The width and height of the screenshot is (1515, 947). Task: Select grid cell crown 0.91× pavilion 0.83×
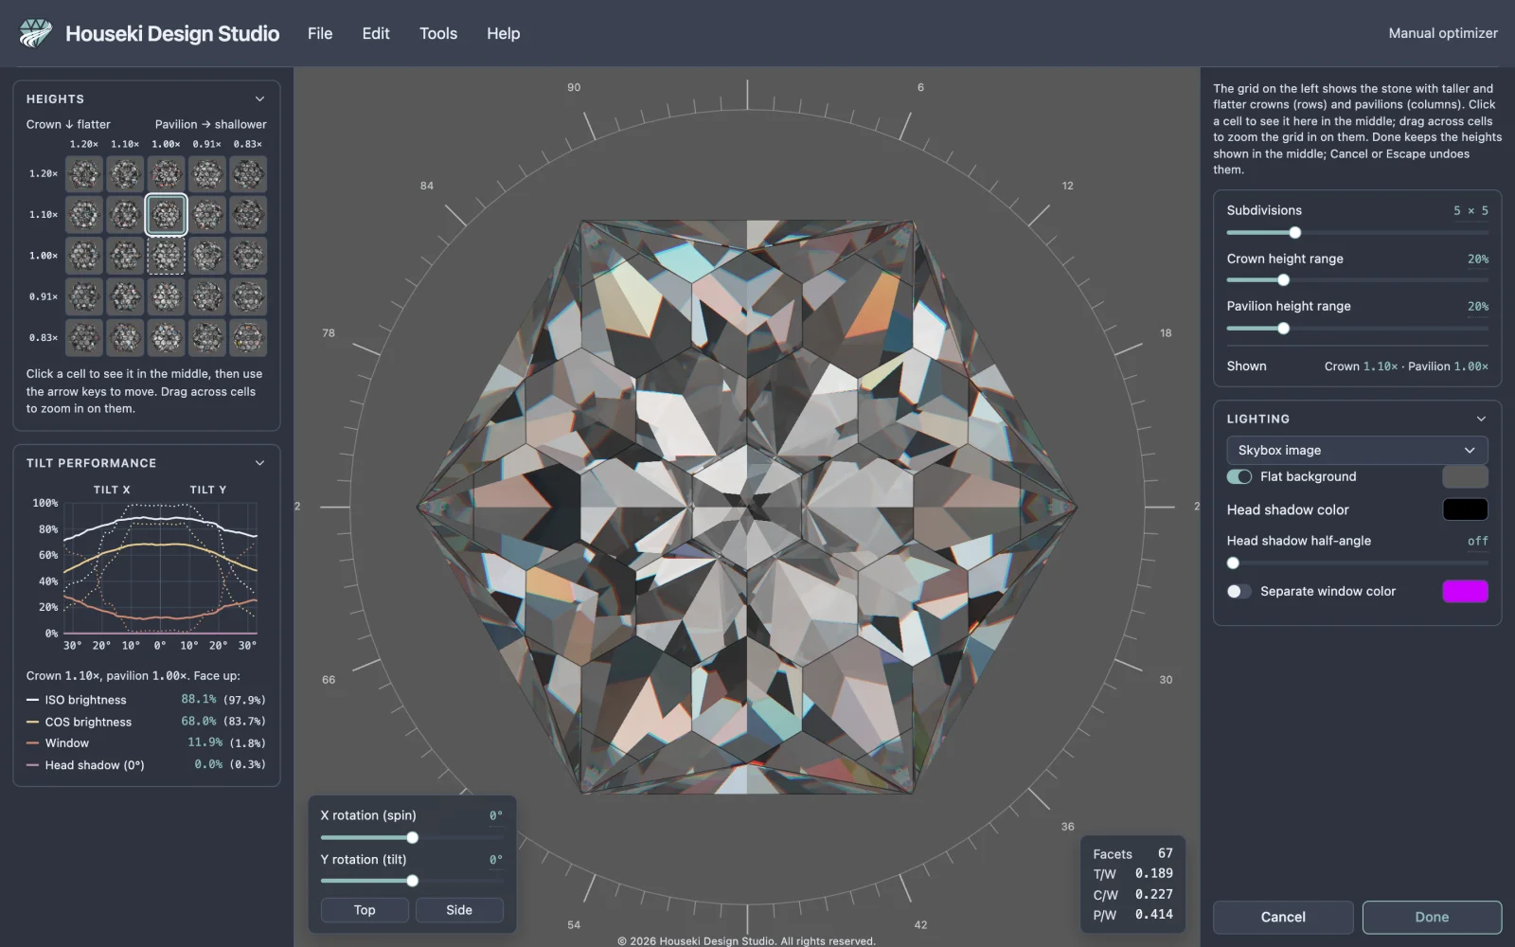tap(248, 296)
